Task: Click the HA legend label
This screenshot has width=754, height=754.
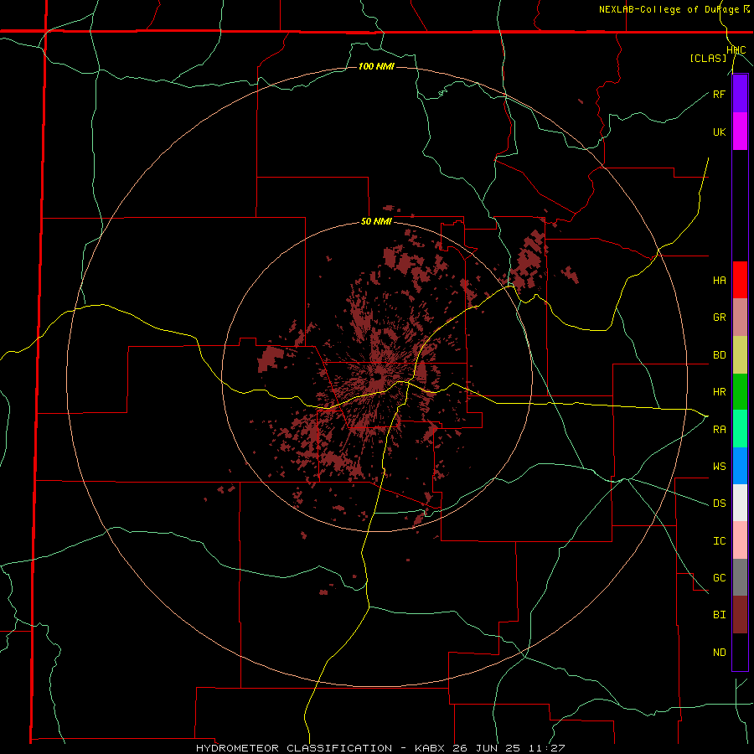Action: click(719, 280)
